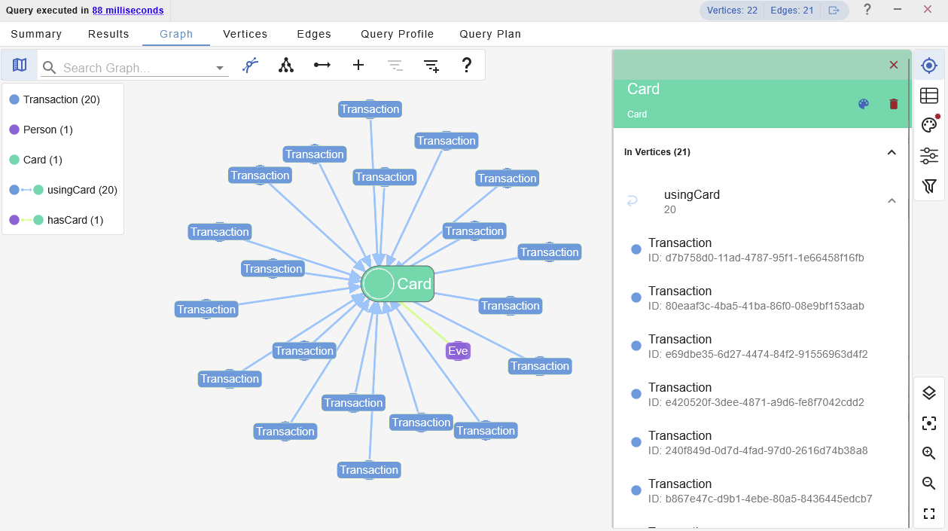Switch to the Query Profile tab
Screen dimensions: 948x531
pyautogui.click(x=397, y=34)
